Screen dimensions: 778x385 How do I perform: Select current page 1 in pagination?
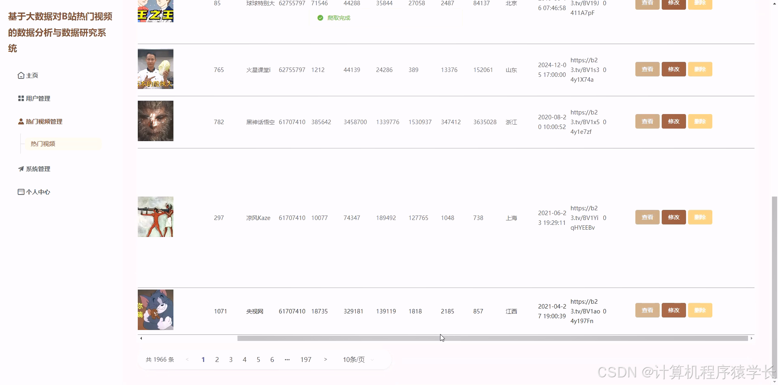coord(203,360)
